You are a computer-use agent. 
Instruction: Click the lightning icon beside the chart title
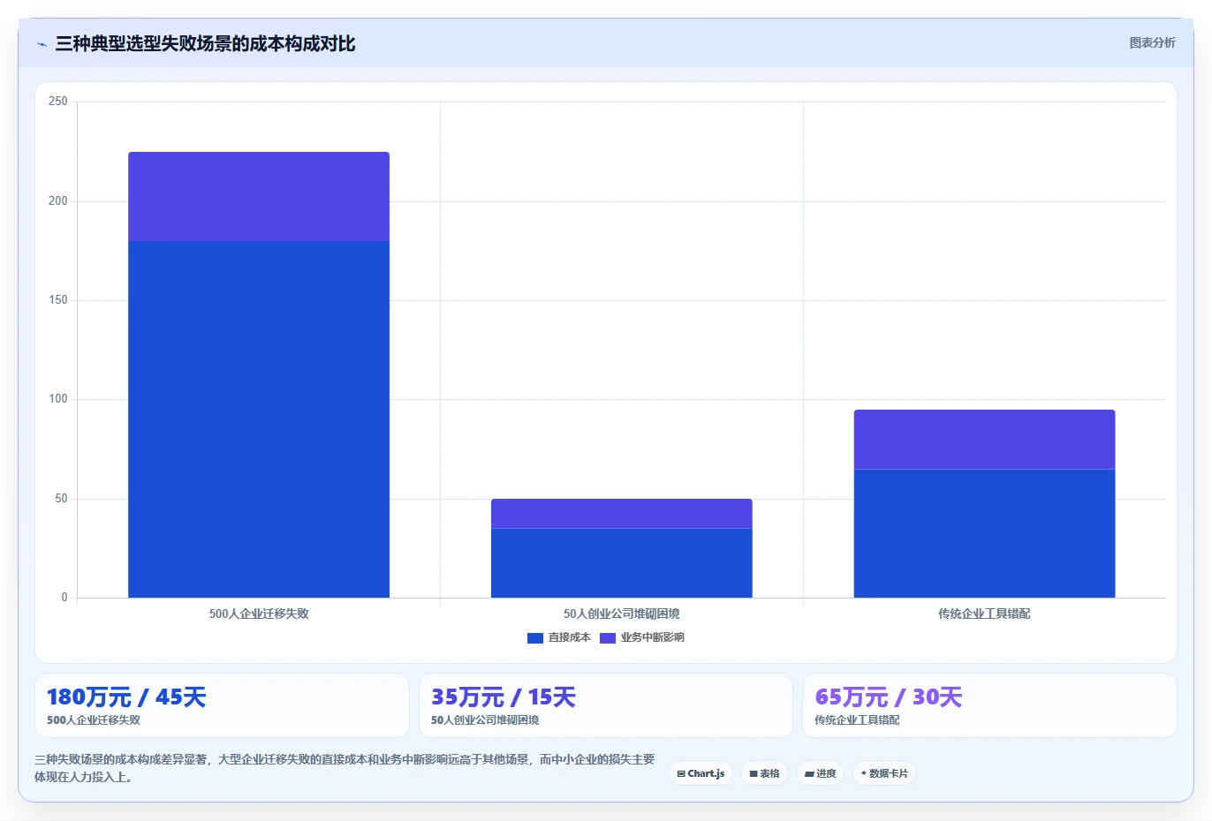(42, 44)
